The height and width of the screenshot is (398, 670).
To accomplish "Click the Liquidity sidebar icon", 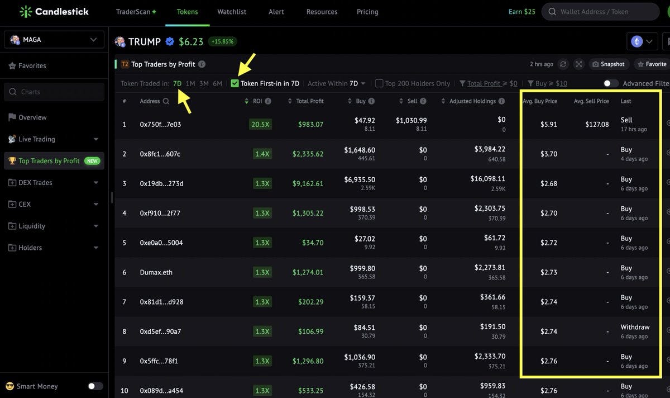I will [12, 226].
